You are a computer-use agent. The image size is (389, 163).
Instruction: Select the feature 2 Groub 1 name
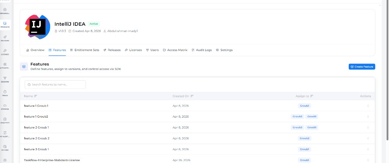click(36, 127)
